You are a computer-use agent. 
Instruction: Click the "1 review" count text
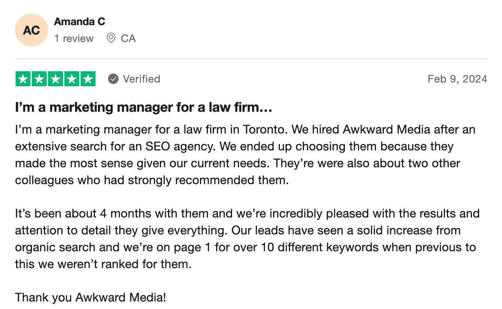[x=74, y=38]
